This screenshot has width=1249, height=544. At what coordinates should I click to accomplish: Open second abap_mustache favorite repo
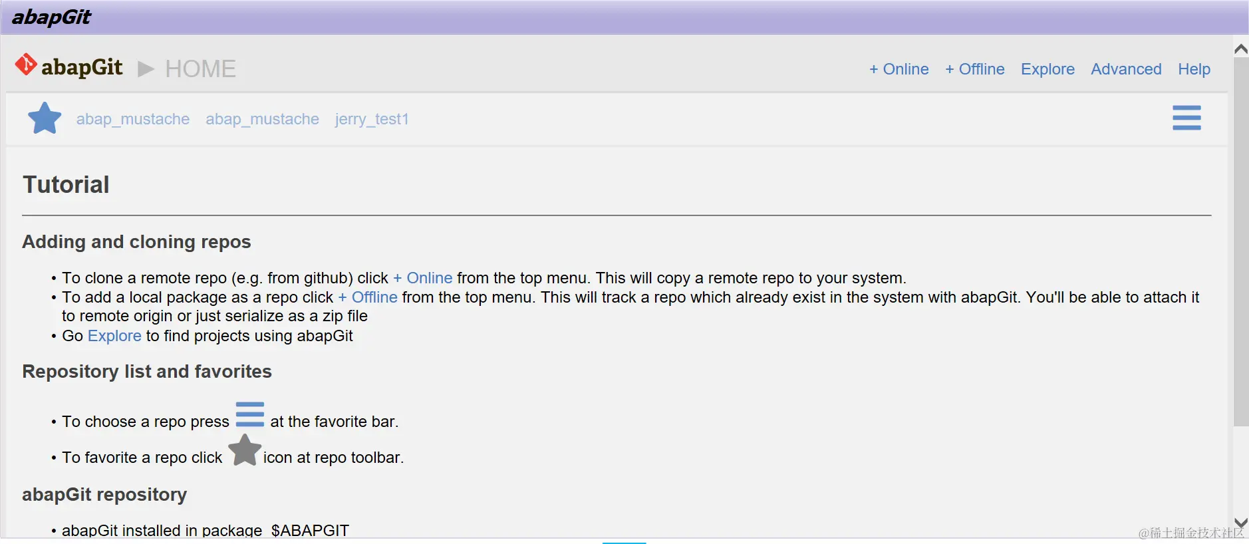click(262, 119)
